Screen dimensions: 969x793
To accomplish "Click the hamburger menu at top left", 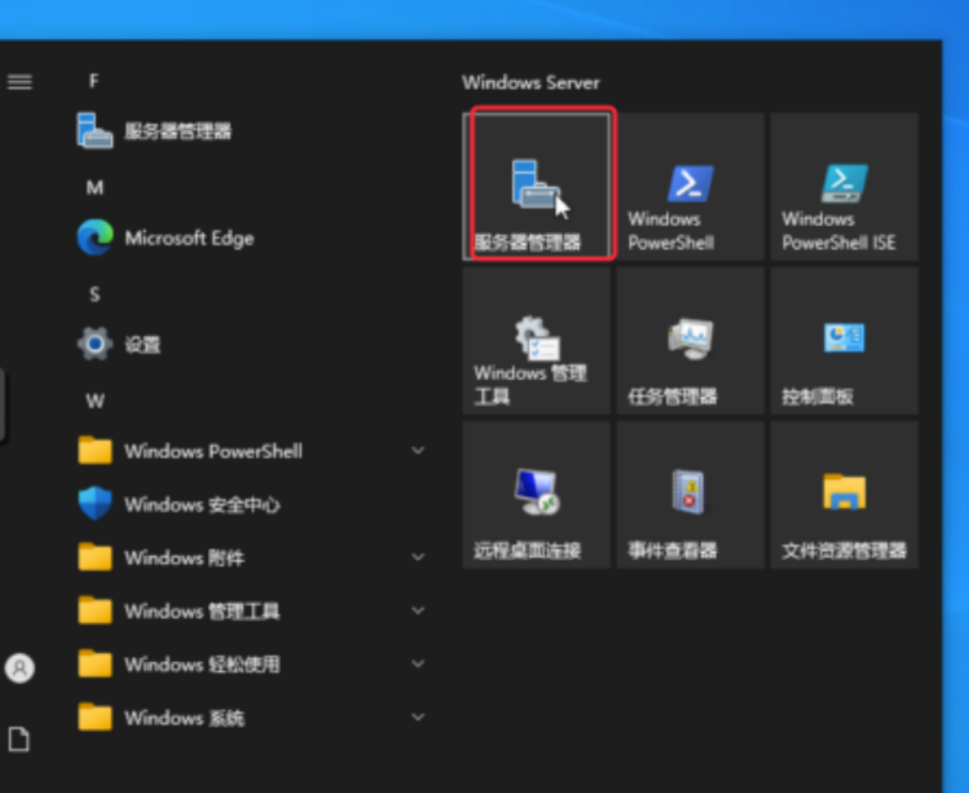I will pyautogui.click(x=20, y=82).
